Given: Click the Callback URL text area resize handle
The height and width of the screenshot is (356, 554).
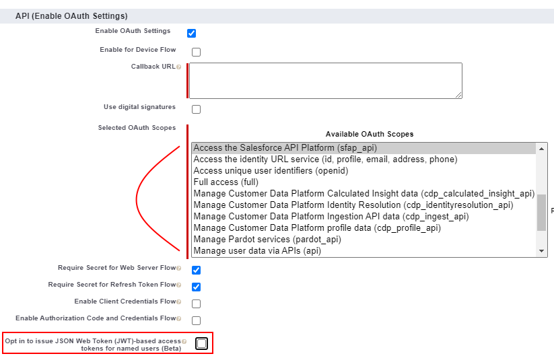Looking at the screenshot, I should (458, 95).
